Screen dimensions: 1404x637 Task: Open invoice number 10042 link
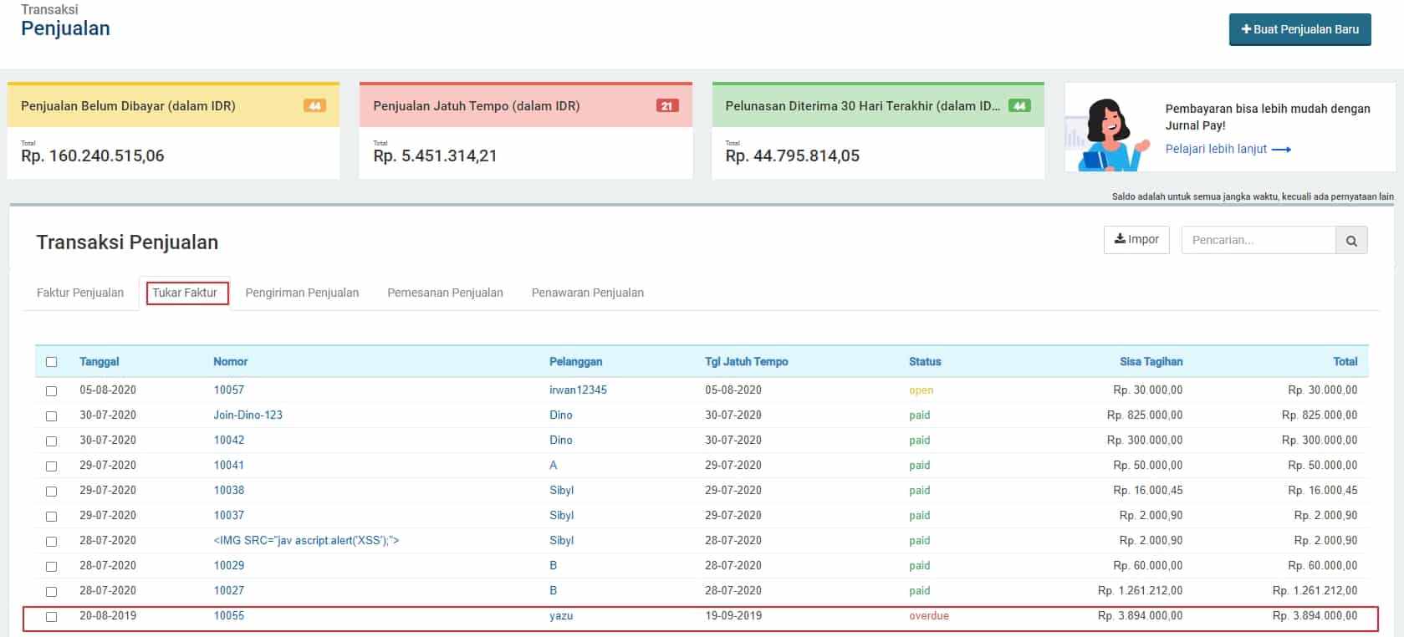229,441
